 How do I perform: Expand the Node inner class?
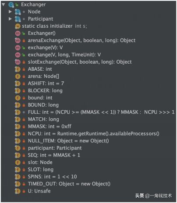click(10, 11)
